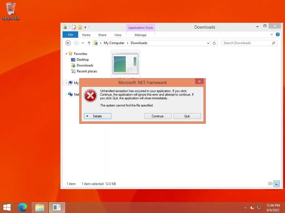Viewport: 285px width, 213px height.
Task: Select Favorites in the navigation pane
Action: coord(80,54)
